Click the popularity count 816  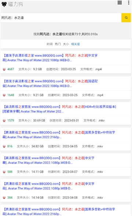(10, 146)
